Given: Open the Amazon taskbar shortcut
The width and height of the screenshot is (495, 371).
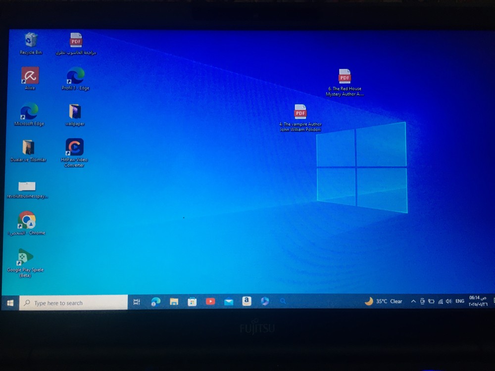Looking at the screenshot, I should 247,301.
